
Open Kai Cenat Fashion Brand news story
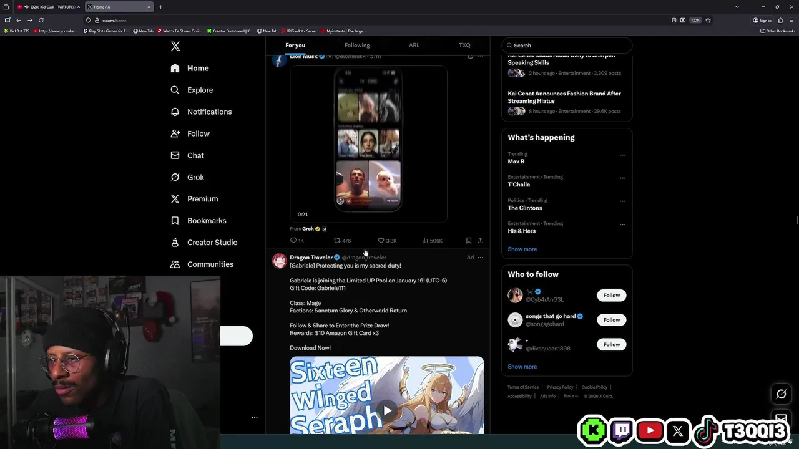click(564, 97)
